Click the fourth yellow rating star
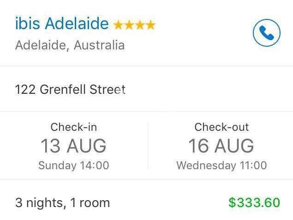Image resolution: width=293 pixels, height=220 pixels. click(x=150, y=25)
